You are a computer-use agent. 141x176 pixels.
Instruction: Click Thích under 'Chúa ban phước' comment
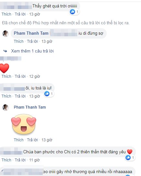click(6, 160)
